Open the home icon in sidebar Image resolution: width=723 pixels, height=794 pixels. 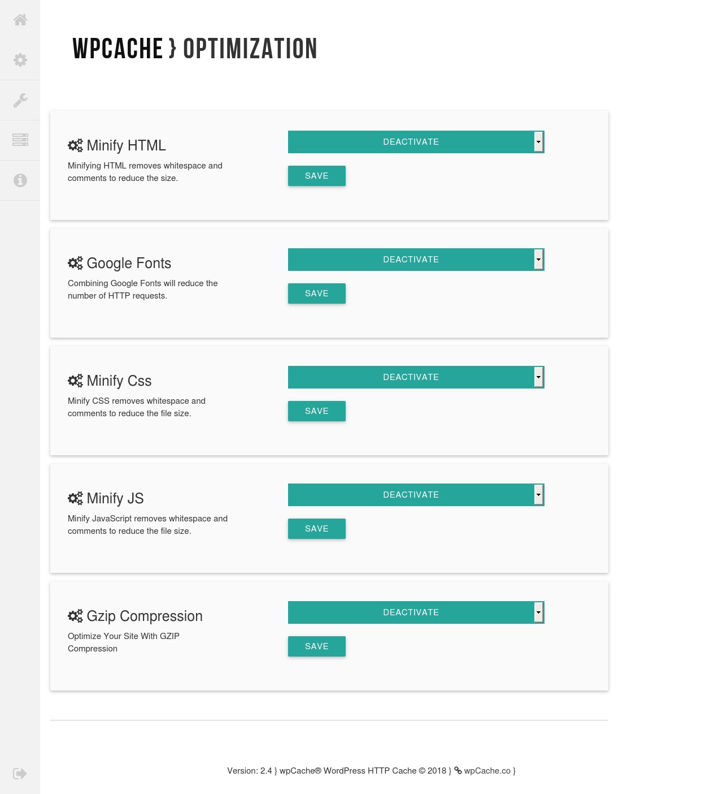pos(20,20)
